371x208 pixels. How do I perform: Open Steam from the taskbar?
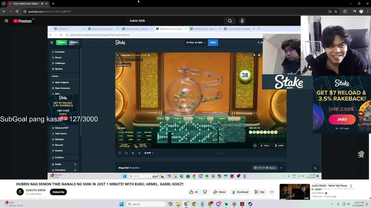250,204
